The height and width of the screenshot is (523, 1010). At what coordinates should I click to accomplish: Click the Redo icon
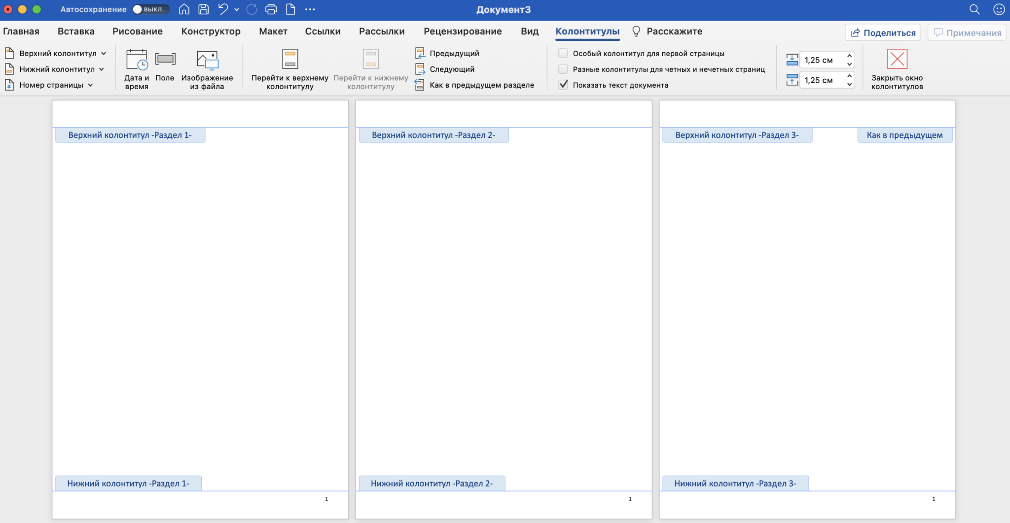click(x=252, y=9)
